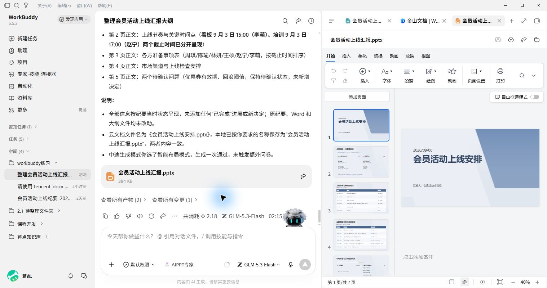Search within the conversation using magnifier icon

(x=285, y=21)
